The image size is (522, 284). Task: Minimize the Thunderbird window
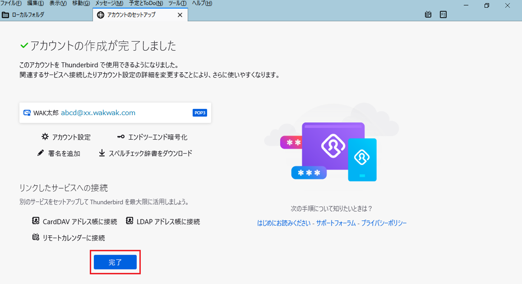pyautogui.click(x=466, y=5)
